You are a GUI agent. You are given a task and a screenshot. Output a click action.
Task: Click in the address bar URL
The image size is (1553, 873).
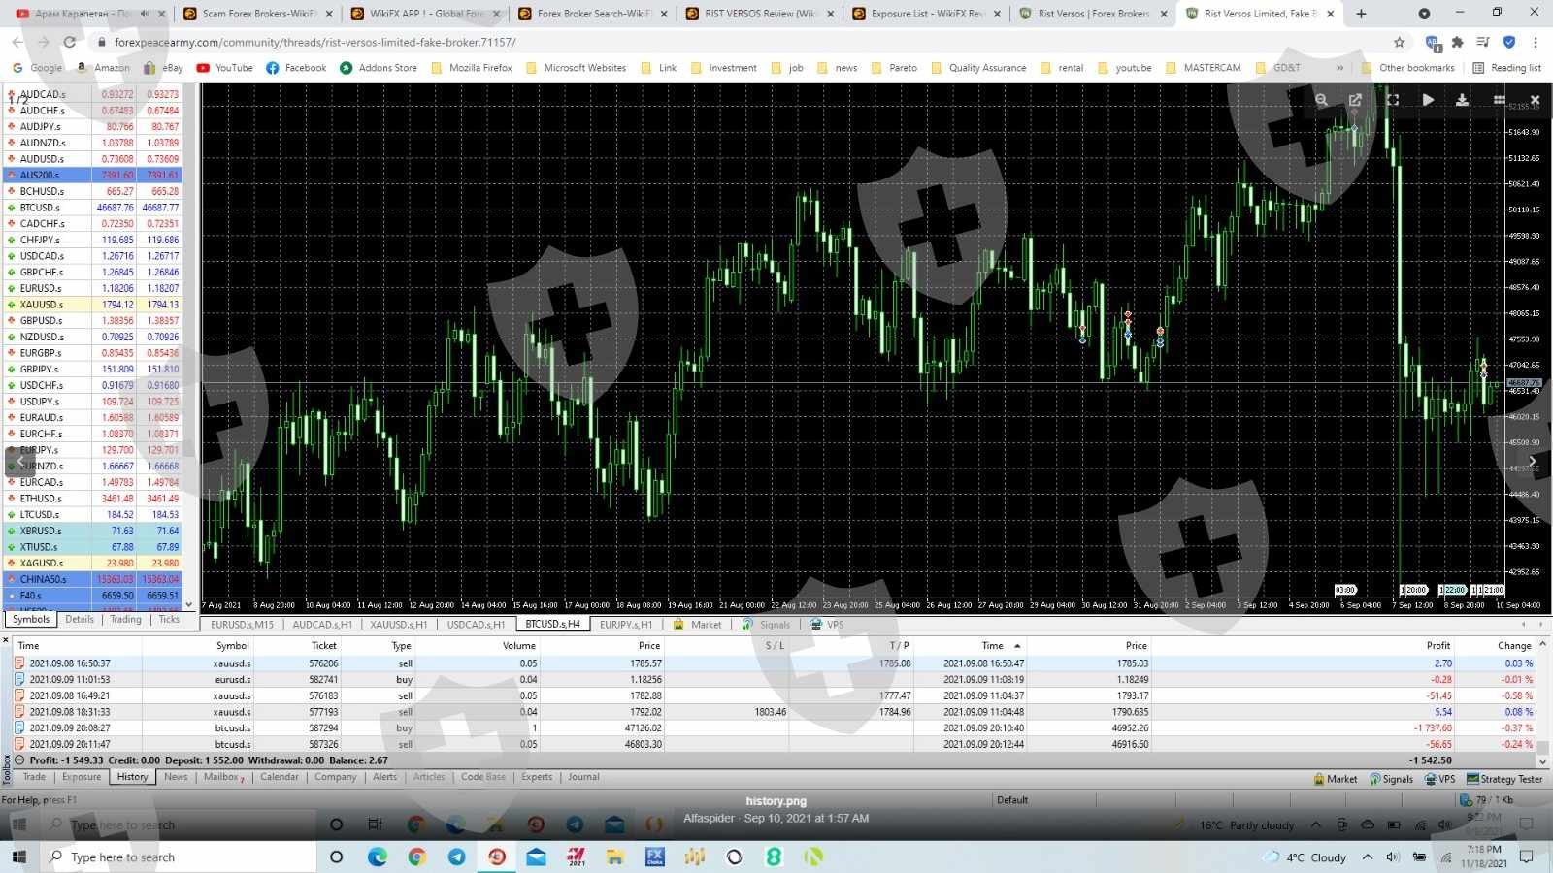tap(315, 43)
